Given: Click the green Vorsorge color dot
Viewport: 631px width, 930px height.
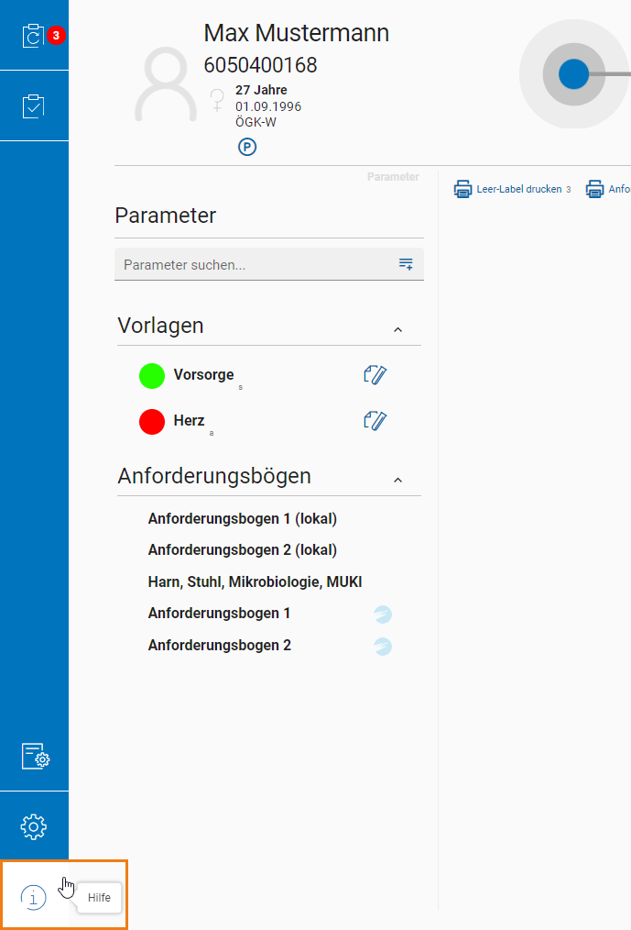Looking at the screenshot, I should (152, 376).
